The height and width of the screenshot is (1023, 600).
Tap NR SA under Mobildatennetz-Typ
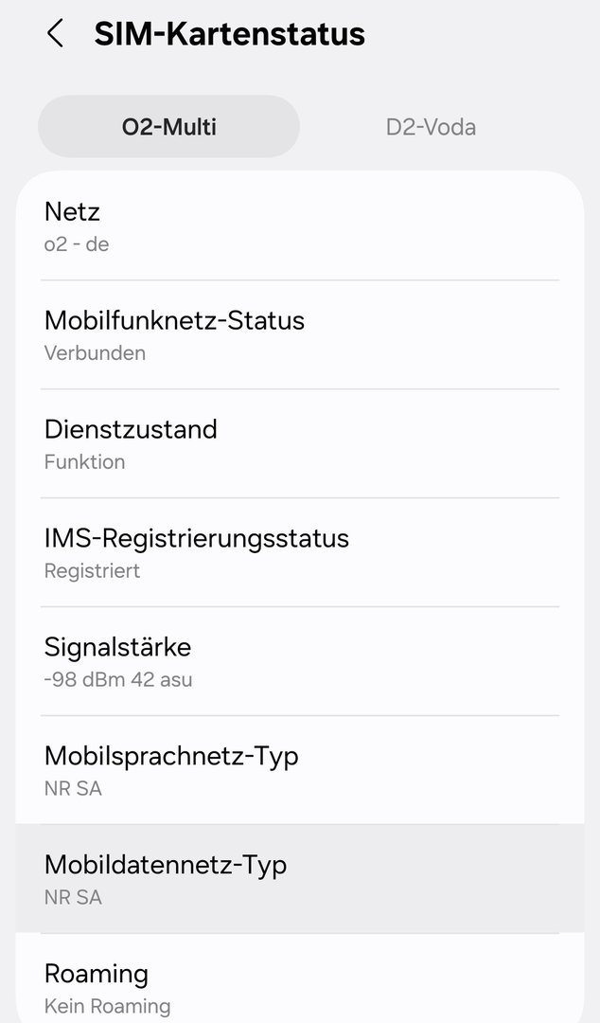coord(73,898)
